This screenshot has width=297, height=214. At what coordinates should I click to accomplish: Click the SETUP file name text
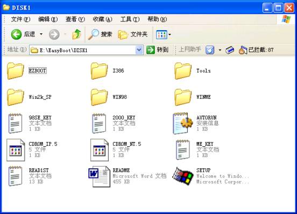(x=203, y=170)
